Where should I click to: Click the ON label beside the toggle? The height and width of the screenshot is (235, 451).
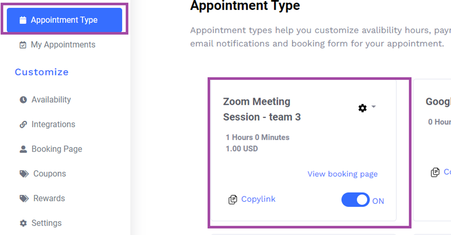tap(378, 201)
